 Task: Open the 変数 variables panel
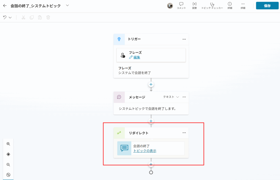(x=194, y=6)
